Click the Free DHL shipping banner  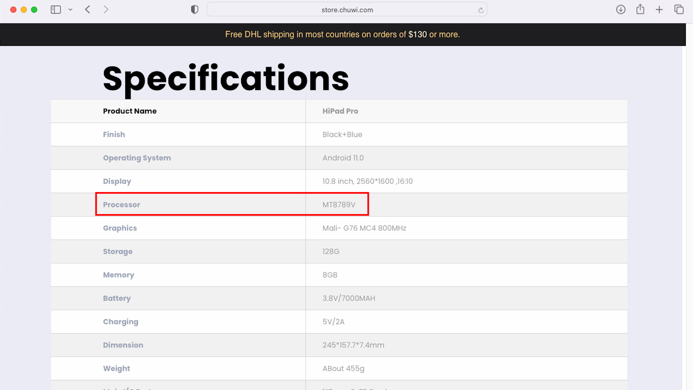(342, 34)
